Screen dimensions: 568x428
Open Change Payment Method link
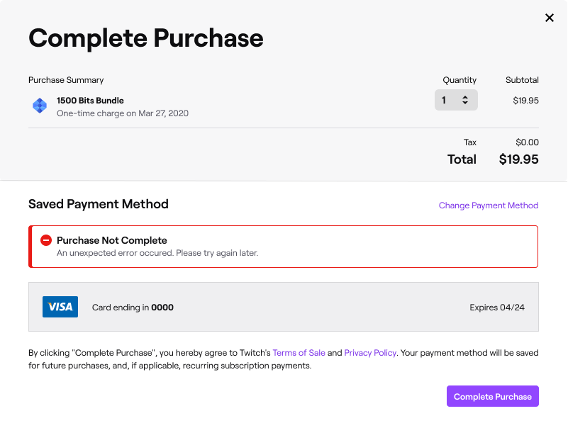point(489,205)
